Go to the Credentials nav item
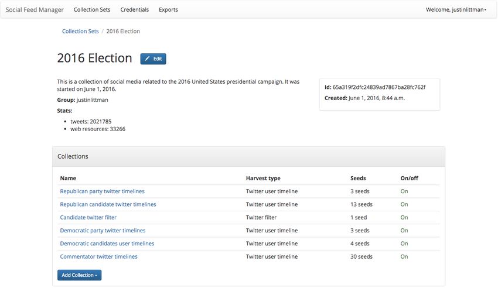The image size is (498, 288). pos(134,9)
